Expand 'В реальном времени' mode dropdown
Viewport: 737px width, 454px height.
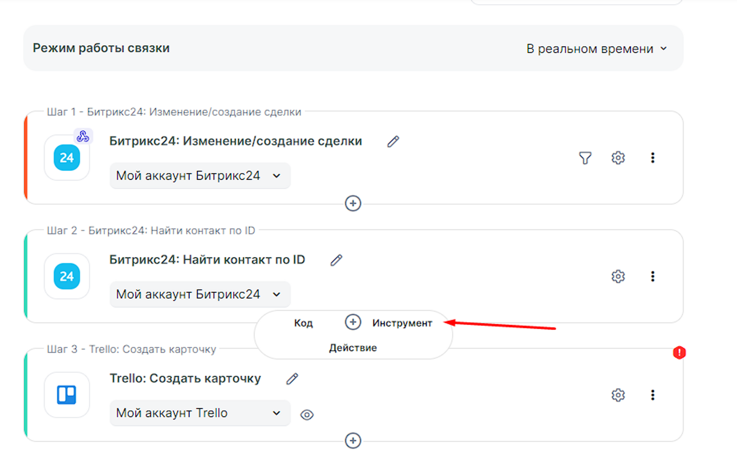point(597,49)
